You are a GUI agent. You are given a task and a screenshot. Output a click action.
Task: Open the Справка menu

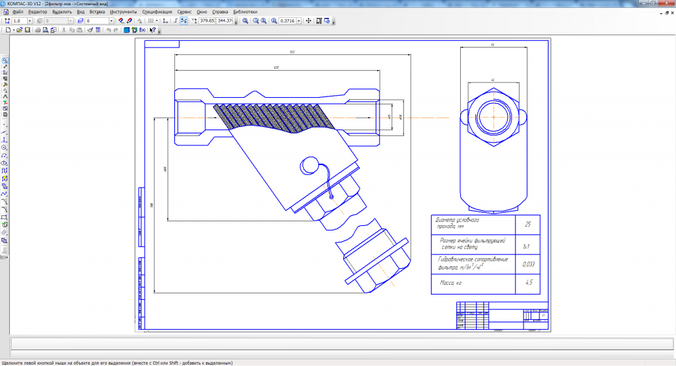coord(220,12)
